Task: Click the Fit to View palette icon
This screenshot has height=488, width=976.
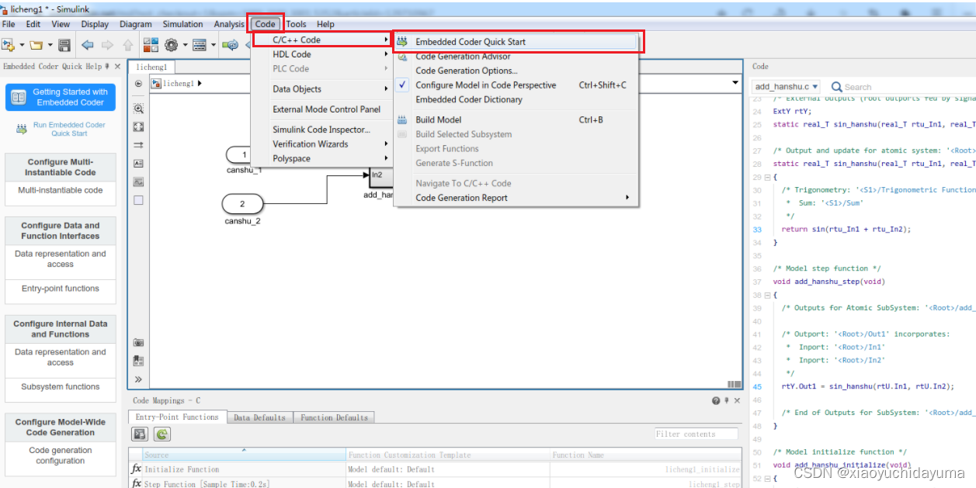Action: click(x=138, y=126)
